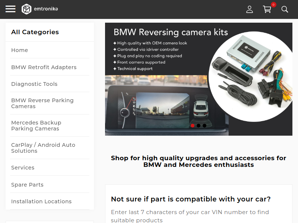Click 'Not sure if part is compatible' heading
This screenshot has height=223, width=298.
point(191,199)
